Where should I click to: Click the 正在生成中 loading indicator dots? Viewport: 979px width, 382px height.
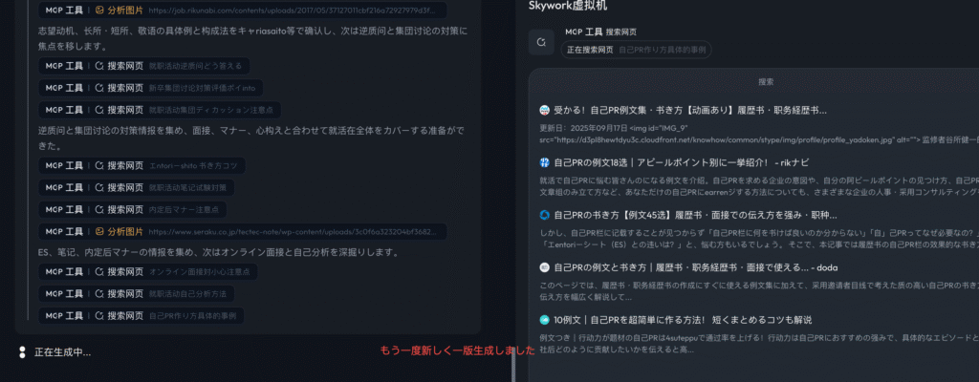(x=22, y=352)
